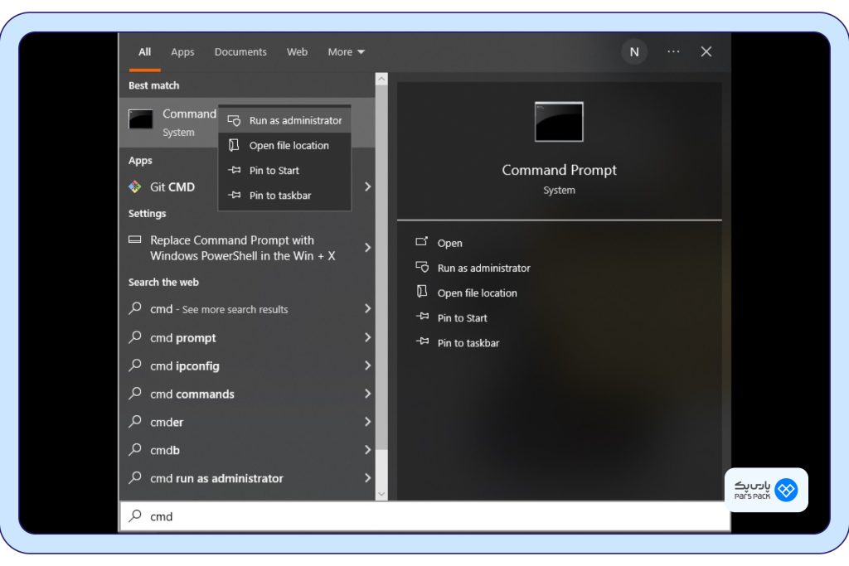Click the admin shield icon in preview pane
Image resolution: width=849 pixels, height=566 pixels.
tap(422, 267)
